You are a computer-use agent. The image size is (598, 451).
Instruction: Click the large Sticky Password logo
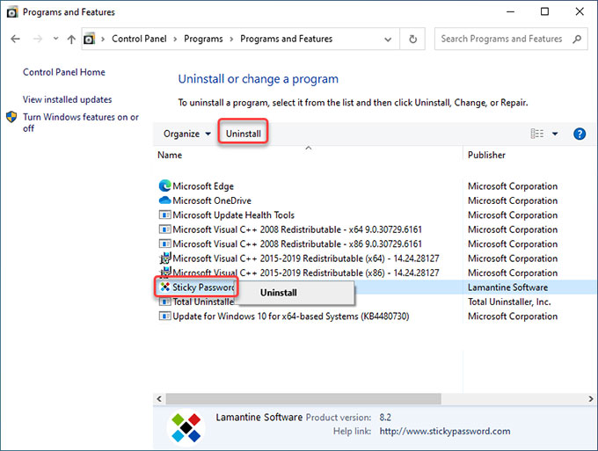[x=186, y=428]
